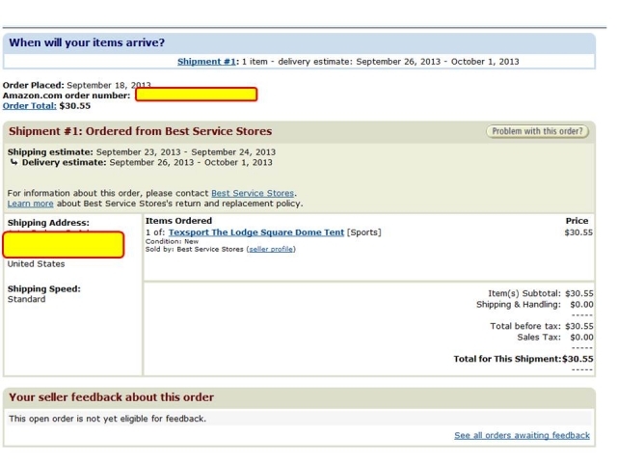Click the Items Ordered heading
This screenshot has height=463, width=617.
point(178,221)
